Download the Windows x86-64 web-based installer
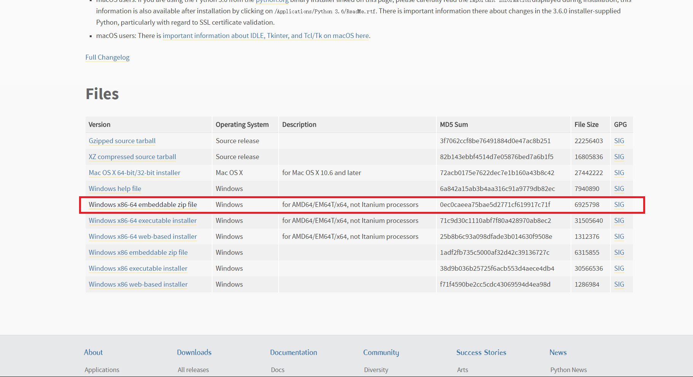This screenshot has width=693, height=377. point(143,237)
